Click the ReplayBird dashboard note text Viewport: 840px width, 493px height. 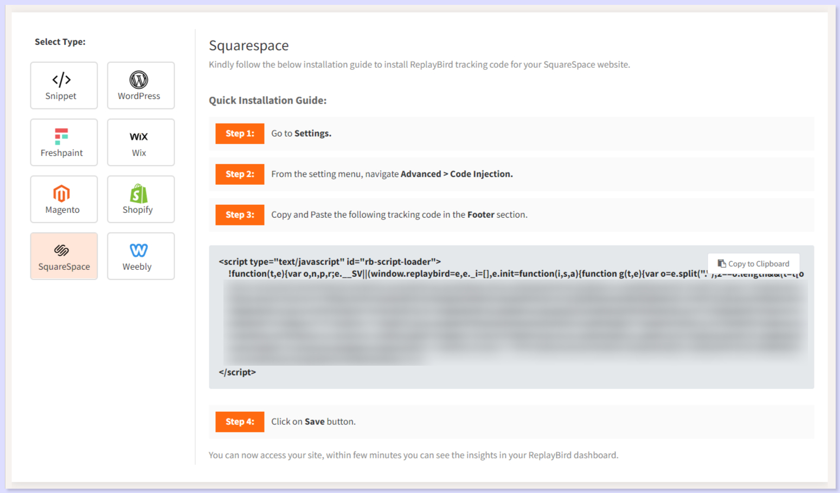tap(413, 455)
